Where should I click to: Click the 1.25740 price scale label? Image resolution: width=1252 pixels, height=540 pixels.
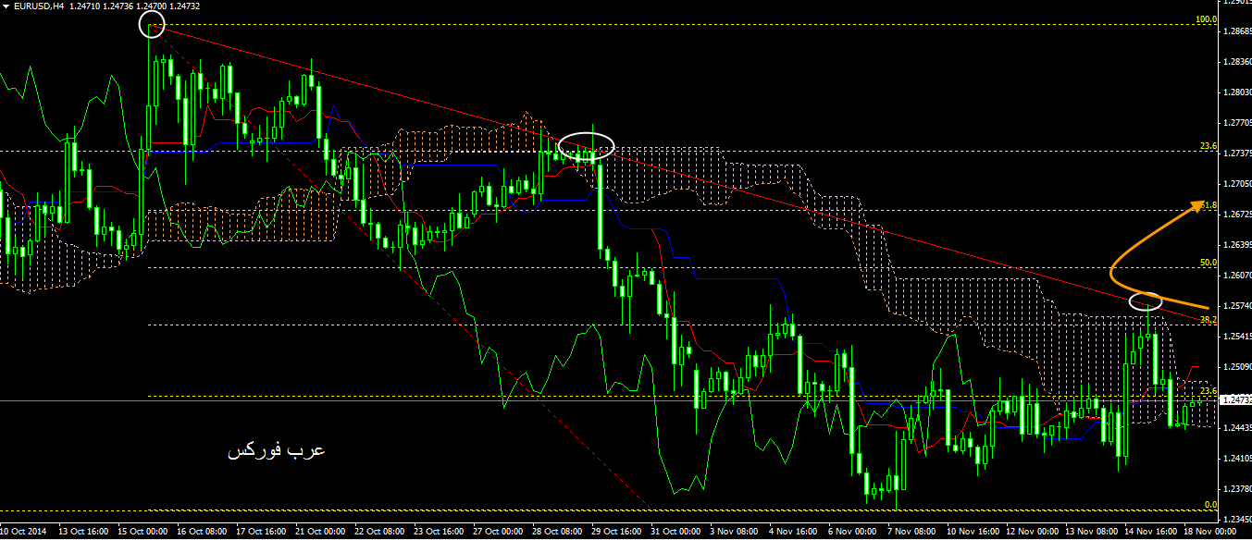[x=1237, y=306]
